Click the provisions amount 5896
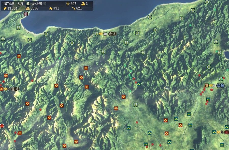The height and width of the screenshot is (150, 229). [34, 8]
